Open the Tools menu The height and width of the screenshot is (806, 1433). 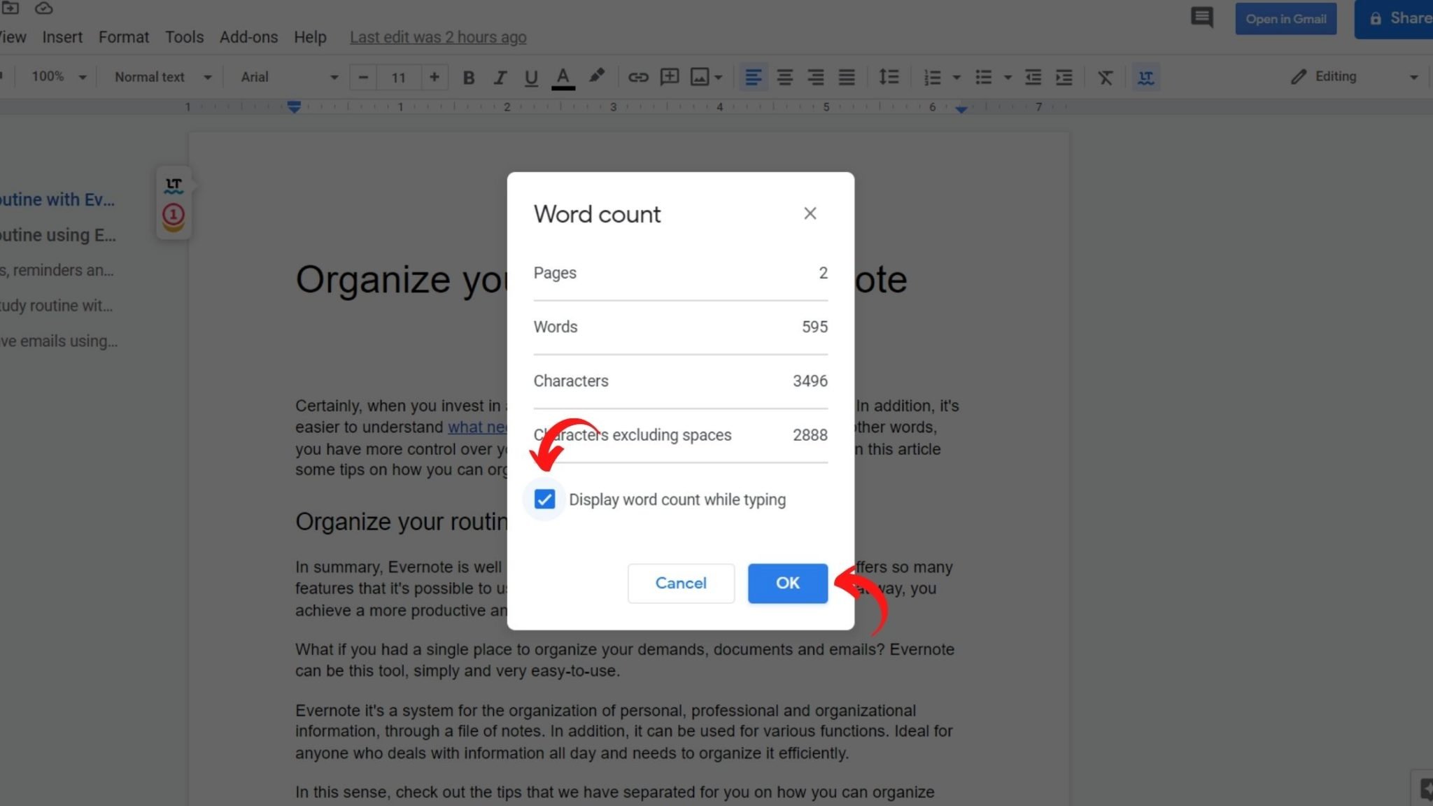[x=184, y=37]
